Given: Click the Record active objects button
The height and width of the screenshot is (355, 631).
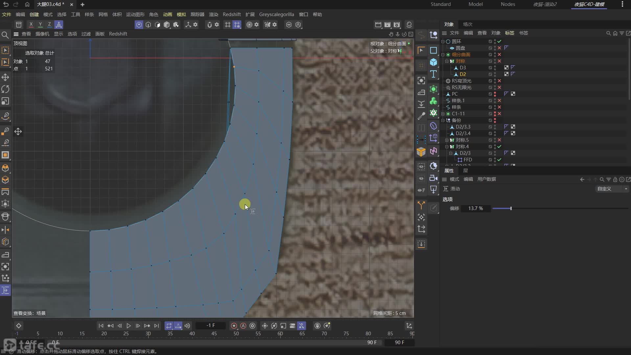Looking at the screenshot, I should click(234, 326).
